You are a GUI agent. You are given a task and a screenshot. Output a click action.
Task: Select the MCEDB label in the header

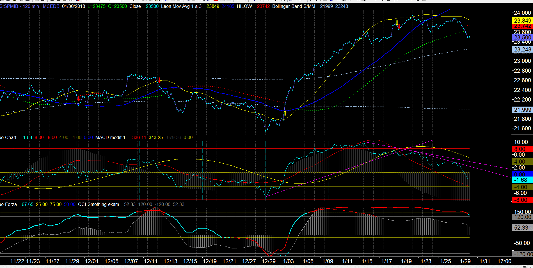pos(51,6)
